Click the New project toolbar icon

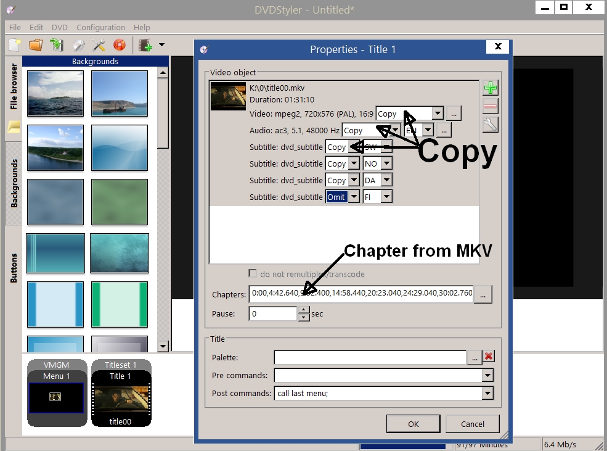click(x=15, y=45)
